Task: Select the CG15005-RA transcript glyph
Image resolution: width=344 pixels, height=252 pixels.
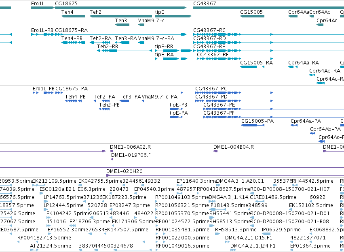Action: [252, 66]
